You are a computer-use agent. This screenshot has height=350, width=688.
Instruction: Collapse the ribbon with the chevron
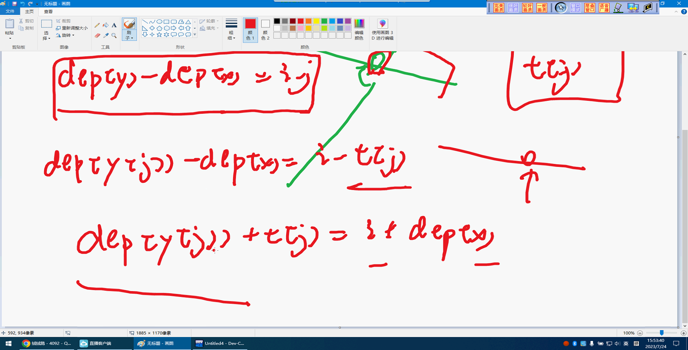click(676, 12)
